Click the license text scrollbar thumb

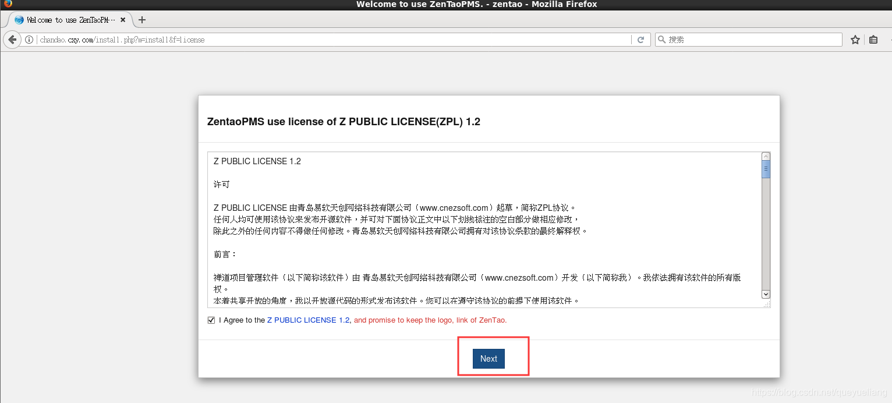pyautogui.click(x=766, y=169)
